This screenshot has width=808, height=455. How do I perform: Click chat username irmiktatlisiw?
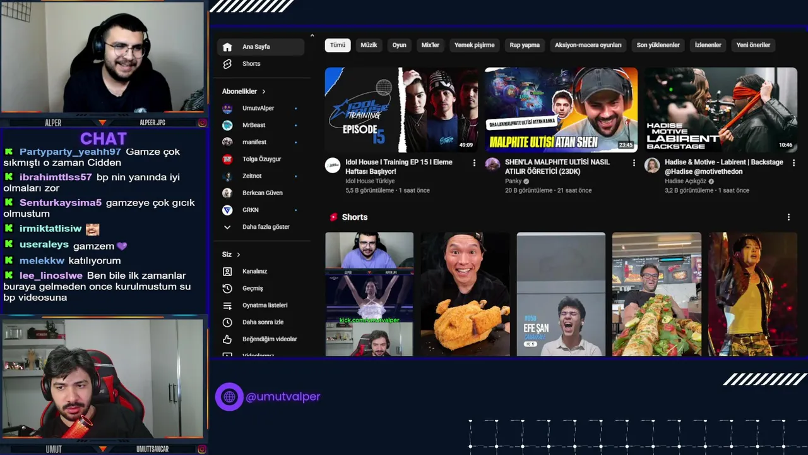50,229
